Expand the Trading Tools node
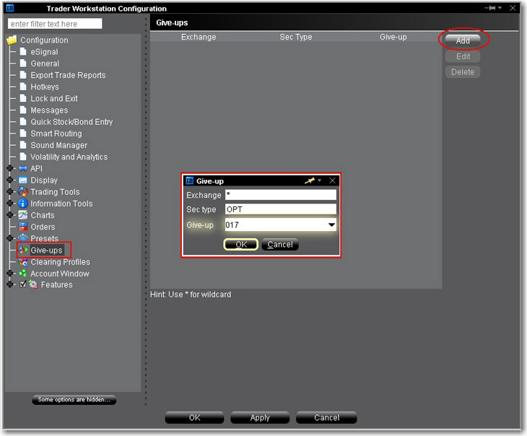Screen dimensions: 527x436 [x=10, y=192]
